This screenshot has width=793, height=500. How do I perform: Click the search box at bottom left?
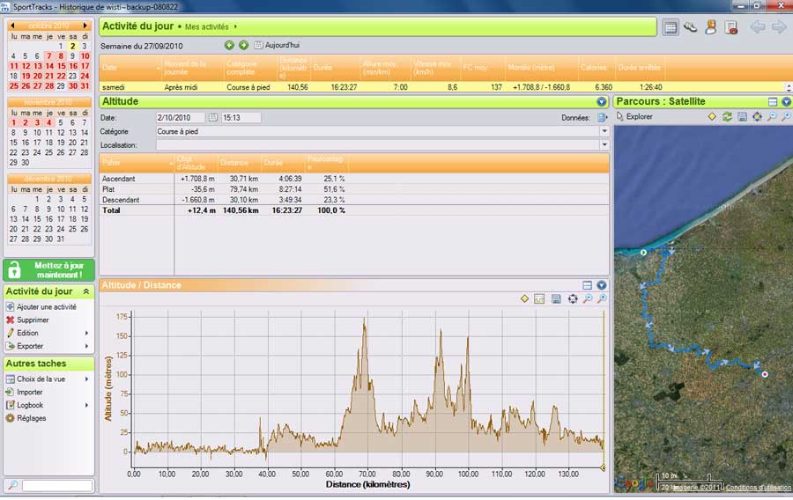pos(57,486)
